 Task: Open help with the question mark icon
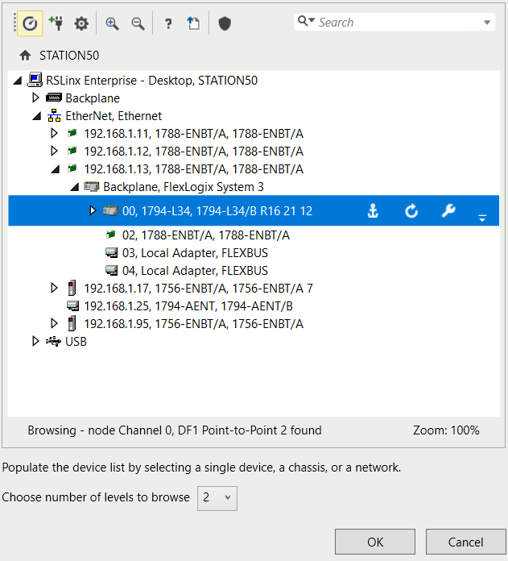(x=168, y=24)
